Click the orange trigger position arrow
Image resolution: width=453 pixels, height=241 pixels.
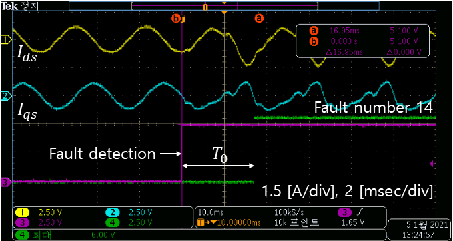tap(224, 13)
